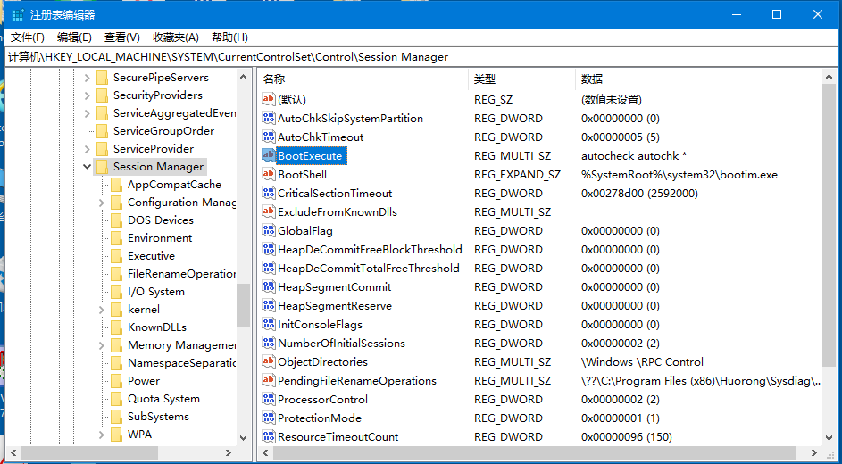Expand the SecurePipeServers key

click(88, 78)
